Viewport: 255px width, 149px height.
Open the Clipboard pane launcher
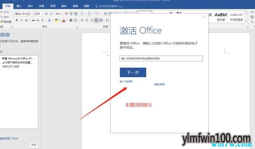coord(12,27)
